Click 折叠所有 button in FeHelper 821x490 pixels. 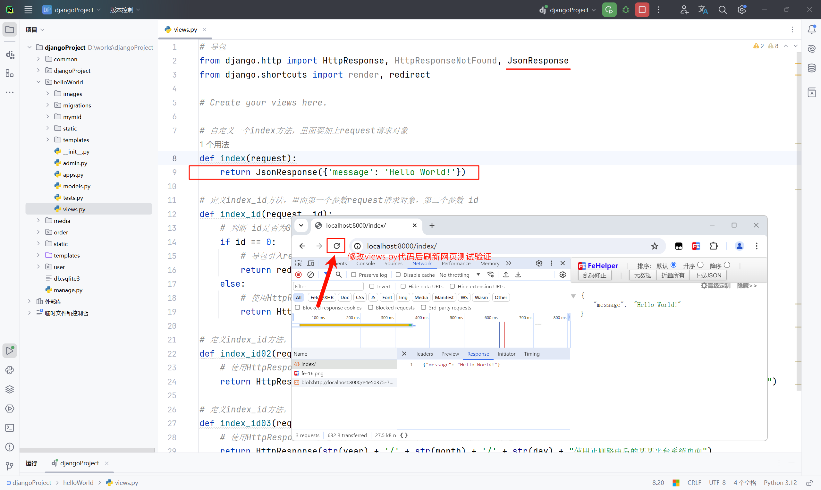(673, 275)
